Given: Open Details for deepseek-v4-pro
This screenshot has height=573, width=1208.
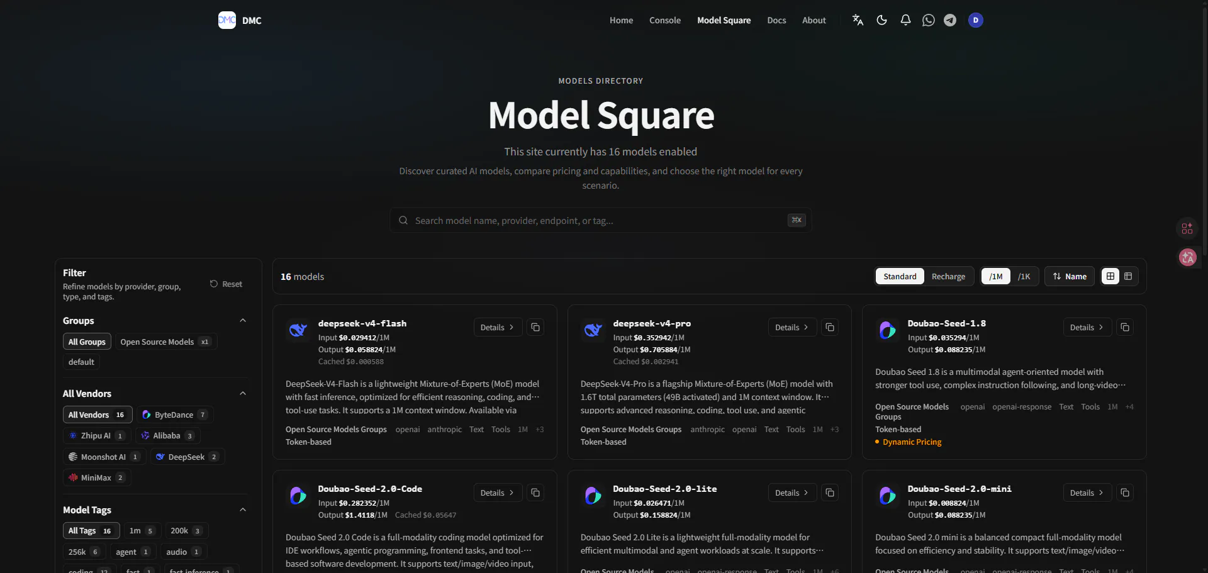Looking at the screenshot, I should click(x=792, y=327).
